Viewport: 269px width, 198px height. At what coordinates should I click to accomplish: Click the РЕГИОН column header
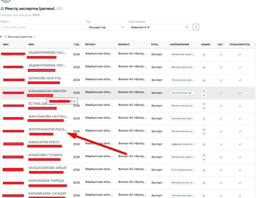90,45
